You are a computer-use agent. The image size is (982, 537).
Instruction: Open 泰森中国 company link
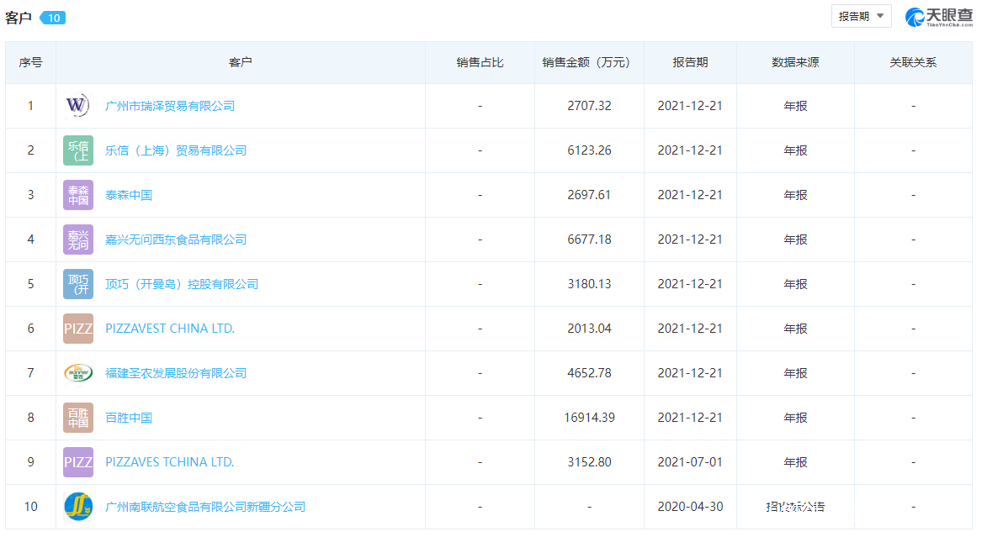pyautogui.click(x=129, y=195)
